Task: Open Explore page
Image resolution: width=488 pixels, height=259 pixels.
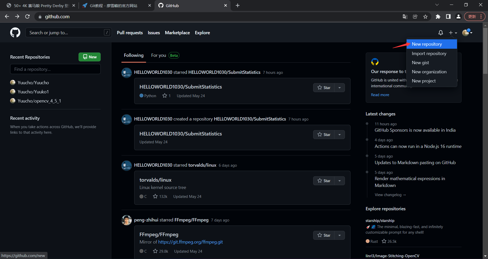Action: [x=202, y=32]
